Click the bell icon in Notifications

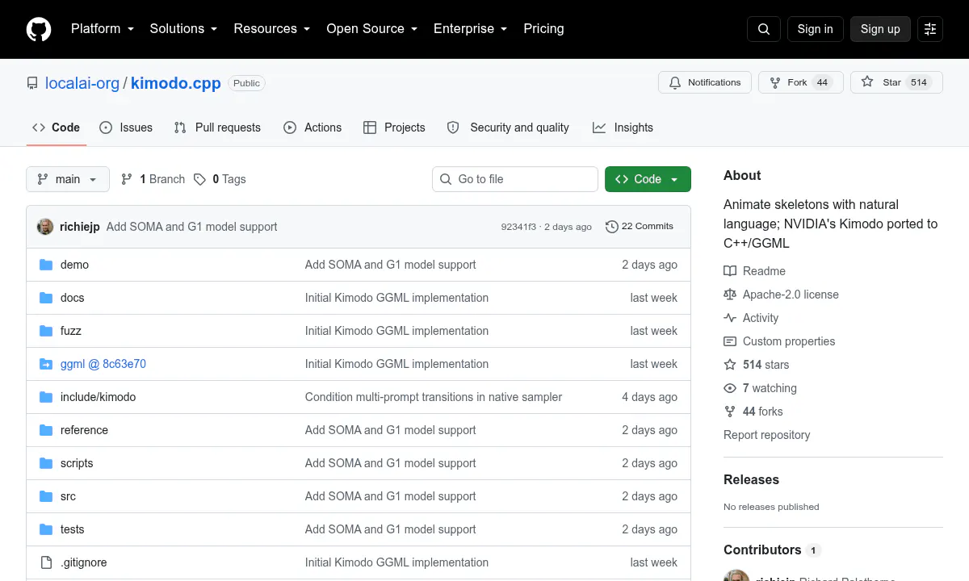point(675,82)
